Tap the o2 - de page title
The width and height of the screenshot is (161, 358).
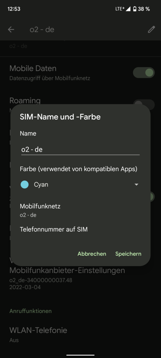click(x=42, y=30)
